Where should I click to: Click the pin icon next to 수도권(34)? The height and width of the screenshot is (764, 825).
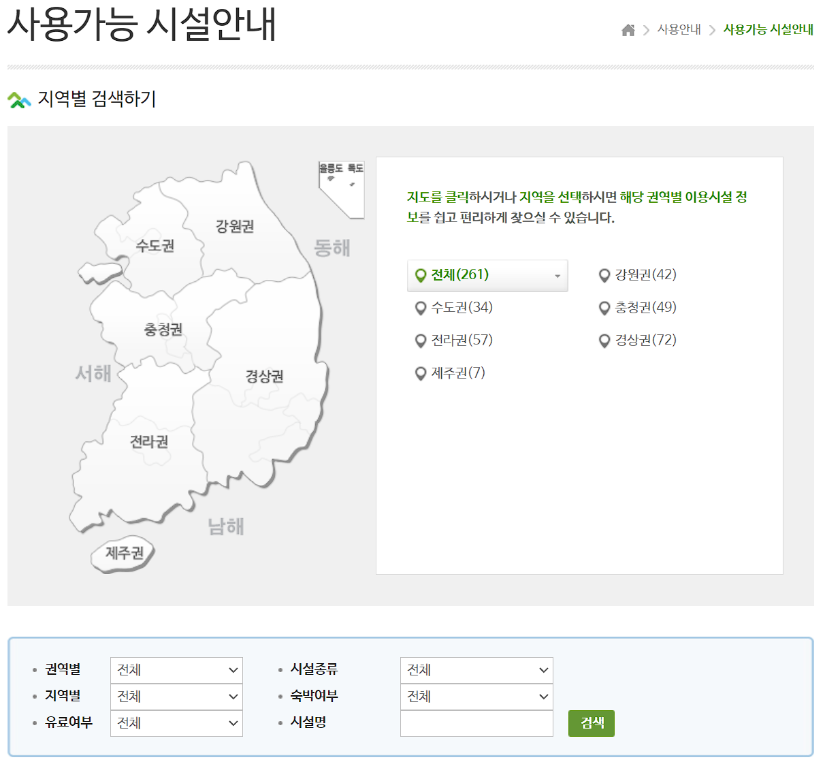pyautogui.click(x=421, y=308)
